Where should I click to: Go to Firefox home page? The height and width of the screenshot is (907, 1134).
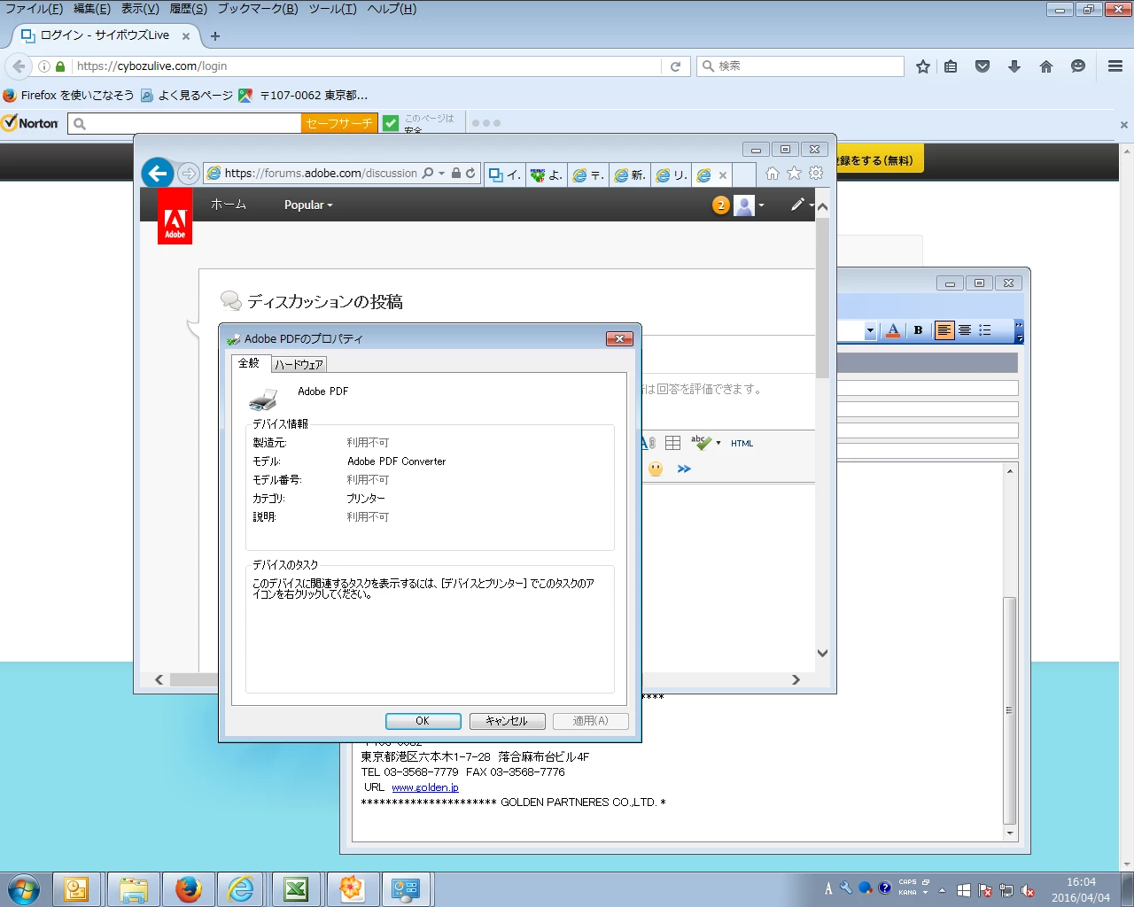tap(1046, 66)
